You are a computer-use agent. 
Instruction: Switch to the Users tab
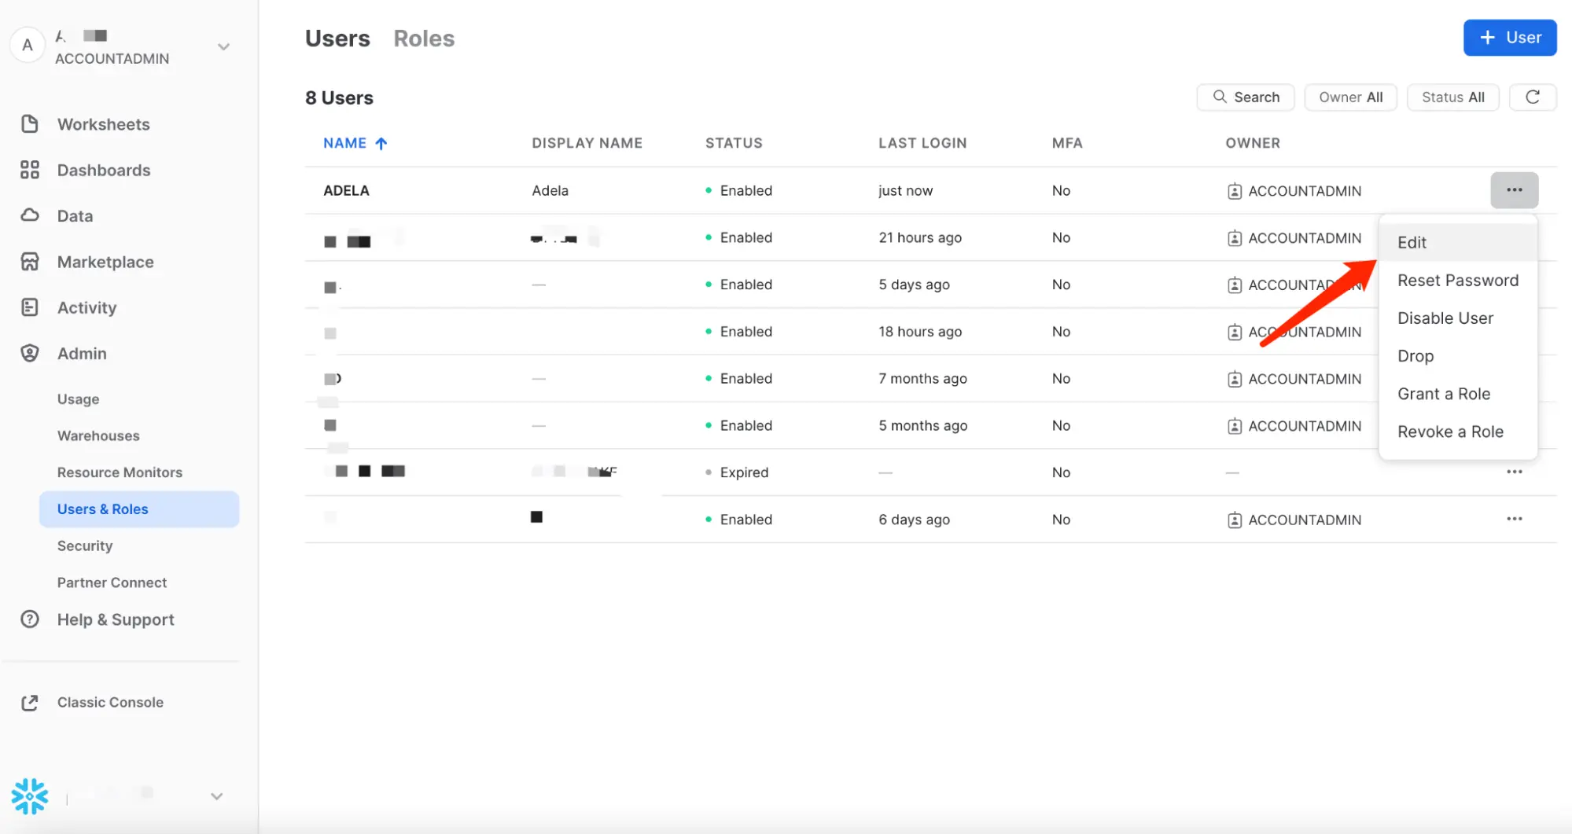tap(337, 39)
